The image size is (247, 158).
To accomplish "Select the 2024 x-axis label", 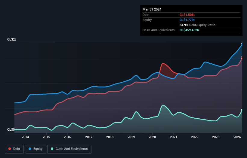I will click(237, 137).
